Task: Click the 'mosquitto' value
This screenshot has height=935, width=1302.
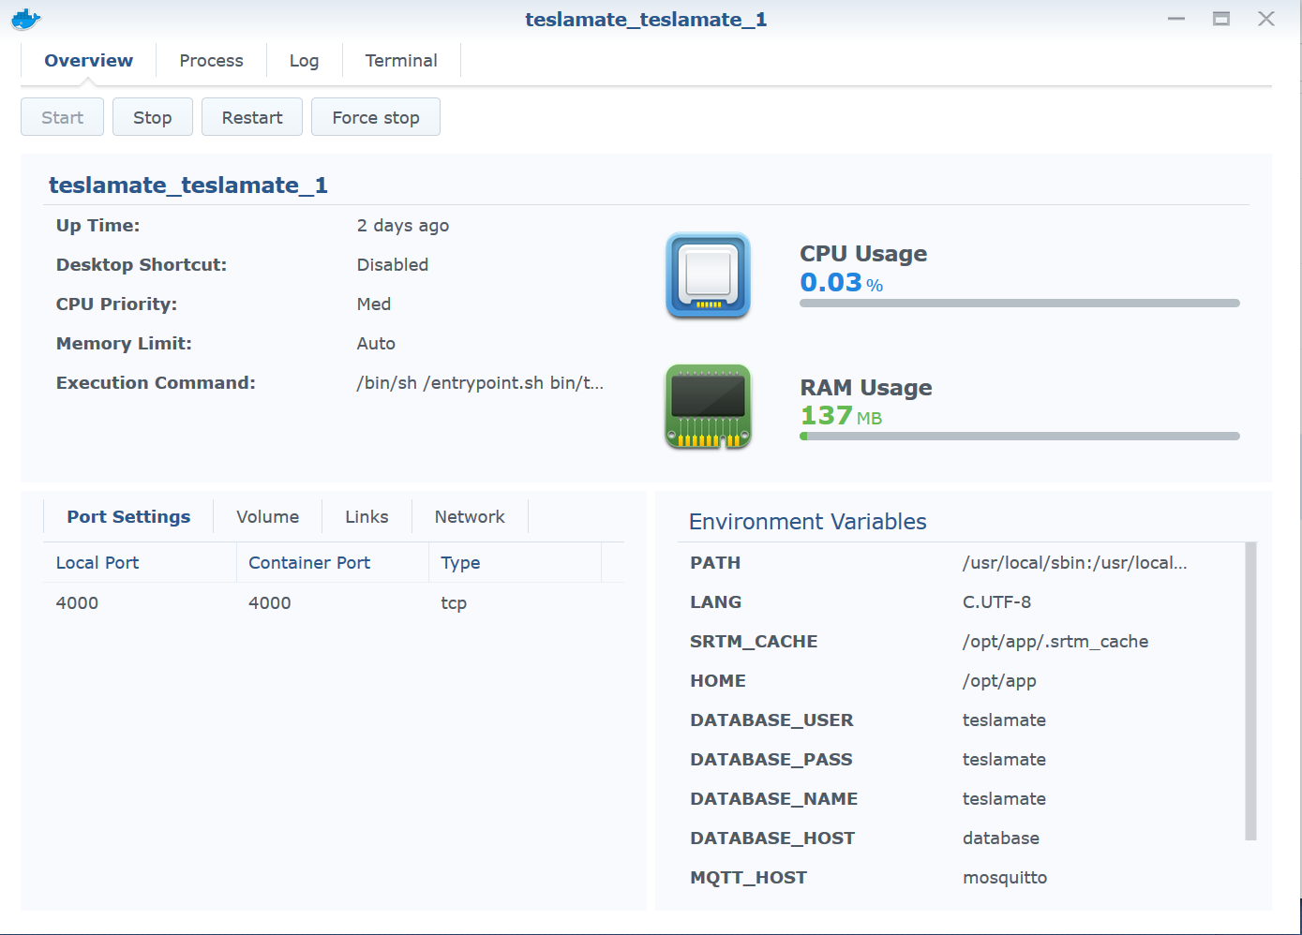Action: click(1005, 878)
